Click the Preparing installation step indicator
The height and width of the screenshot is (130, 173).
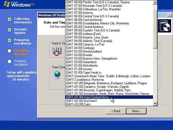[x=9, y=40]
